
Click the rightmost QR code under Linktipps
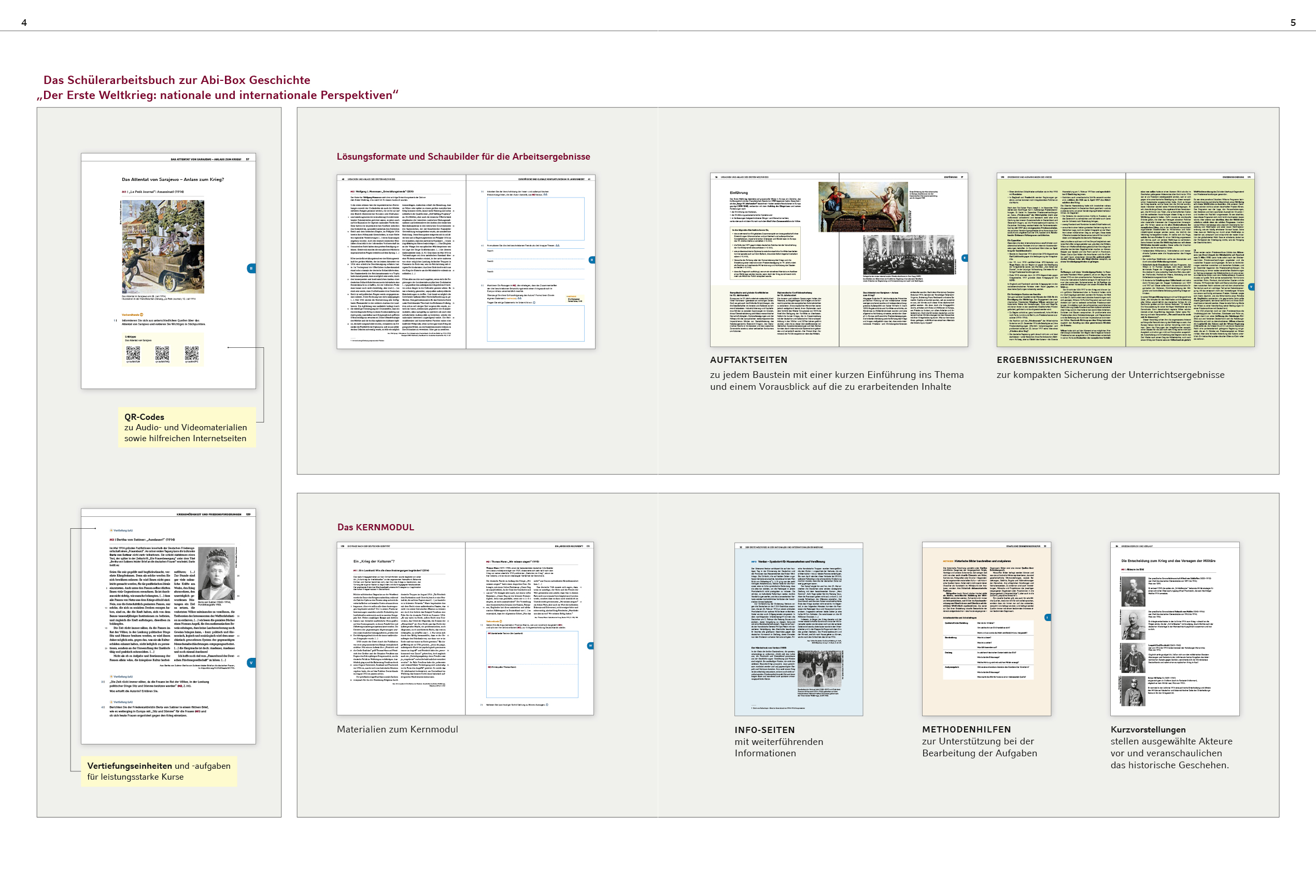[191, 354]
